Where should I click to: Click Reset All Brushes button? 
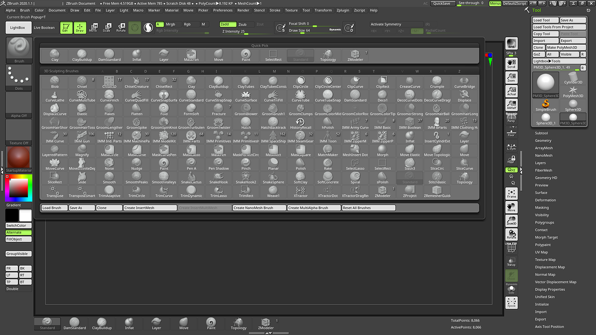369,208
